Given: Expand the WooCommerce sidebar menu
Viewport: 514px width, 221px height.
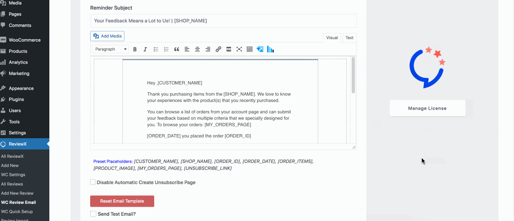Looking at the screenshot, I should pos(24,40).
